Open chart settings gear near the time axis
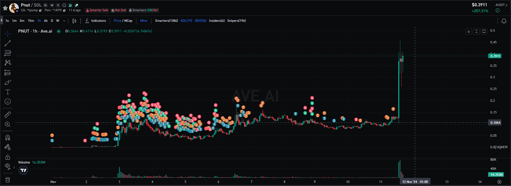 (x=500, y=182)
